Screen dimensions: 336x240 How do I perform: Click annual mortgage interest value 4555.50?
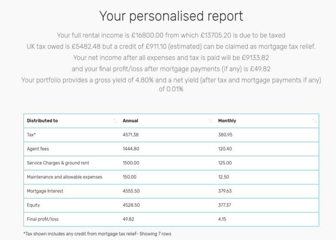(131, 191)
